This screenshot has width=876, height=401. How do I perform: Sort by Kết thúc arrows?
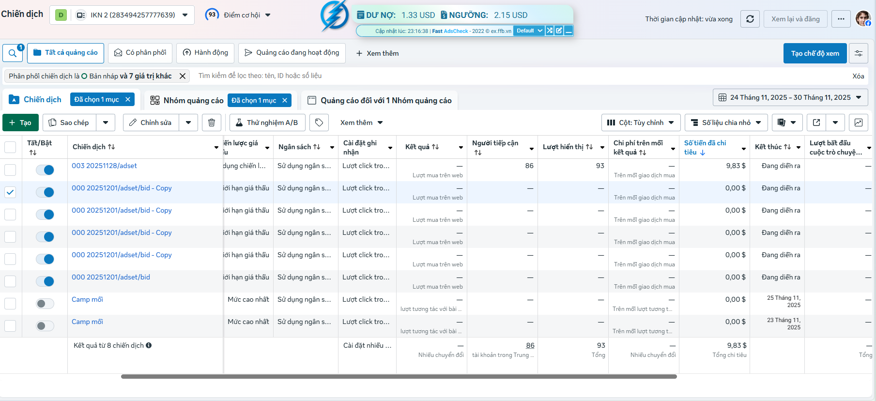pyautogui.click(x=787, y=147)
